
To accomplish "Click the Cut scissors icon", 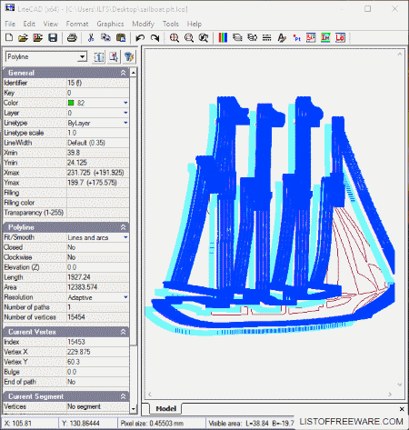I will click(x=91, y=38).
